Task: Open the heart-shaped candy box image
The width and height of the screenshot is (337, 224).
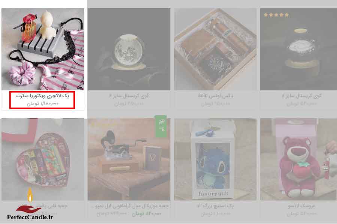Action: 43,159
